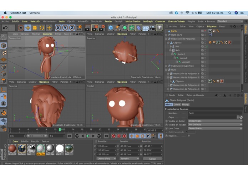Click the purple Deformer icon
The width and height of the screenshot is (248, 176).
[x=138, y=28]
